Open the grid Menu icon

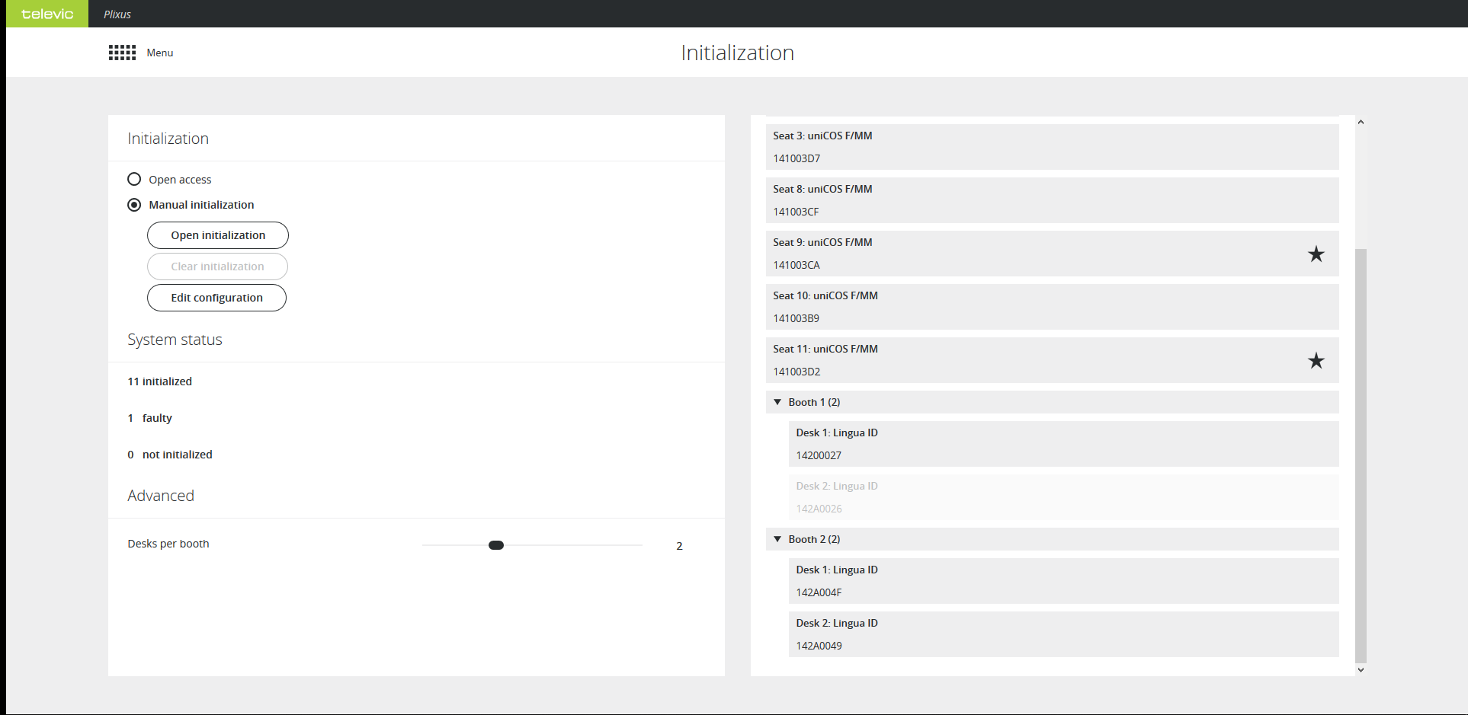(x=122, y=53)
